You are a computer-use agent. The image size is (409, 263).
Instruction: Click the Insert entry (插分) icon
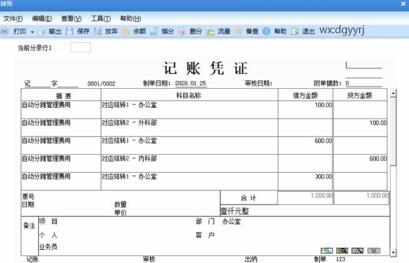click(154, 31)
